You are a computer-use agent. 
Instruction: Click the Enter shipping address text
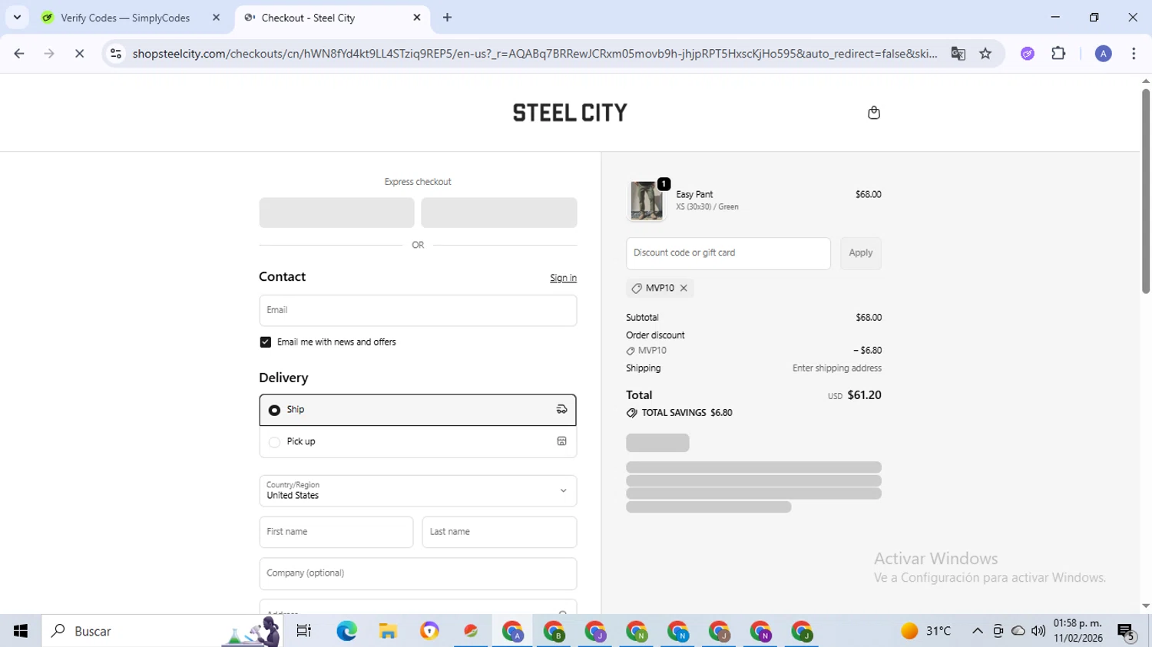836,368
